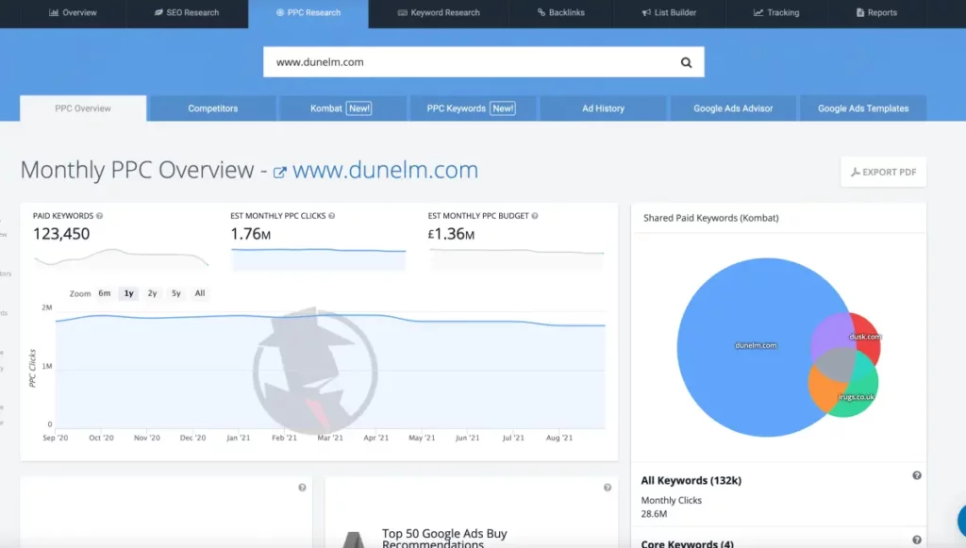
Task: Click the Est Monthly PPC Clicks help icon
Action: click(x=331, y=216)
